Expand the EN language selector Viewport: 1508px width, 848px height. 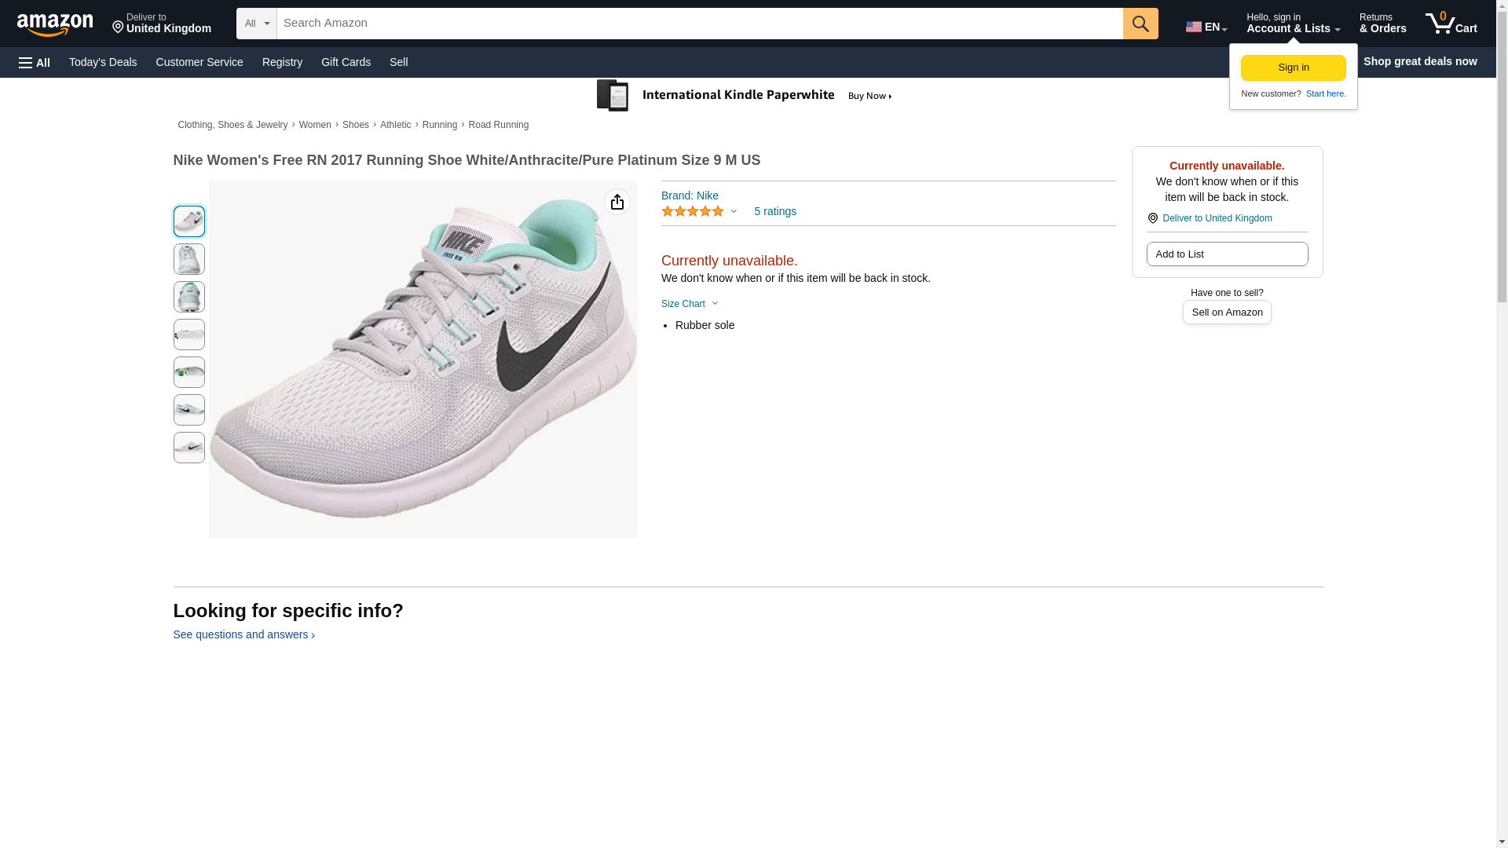point(1206,27)
